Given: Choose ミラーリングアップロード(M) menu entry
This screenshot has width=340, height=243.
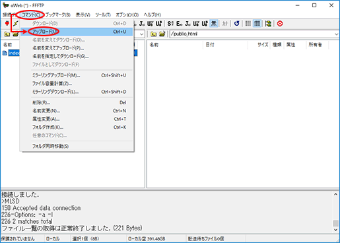Looking at the screenshot, I should point(77,75).
